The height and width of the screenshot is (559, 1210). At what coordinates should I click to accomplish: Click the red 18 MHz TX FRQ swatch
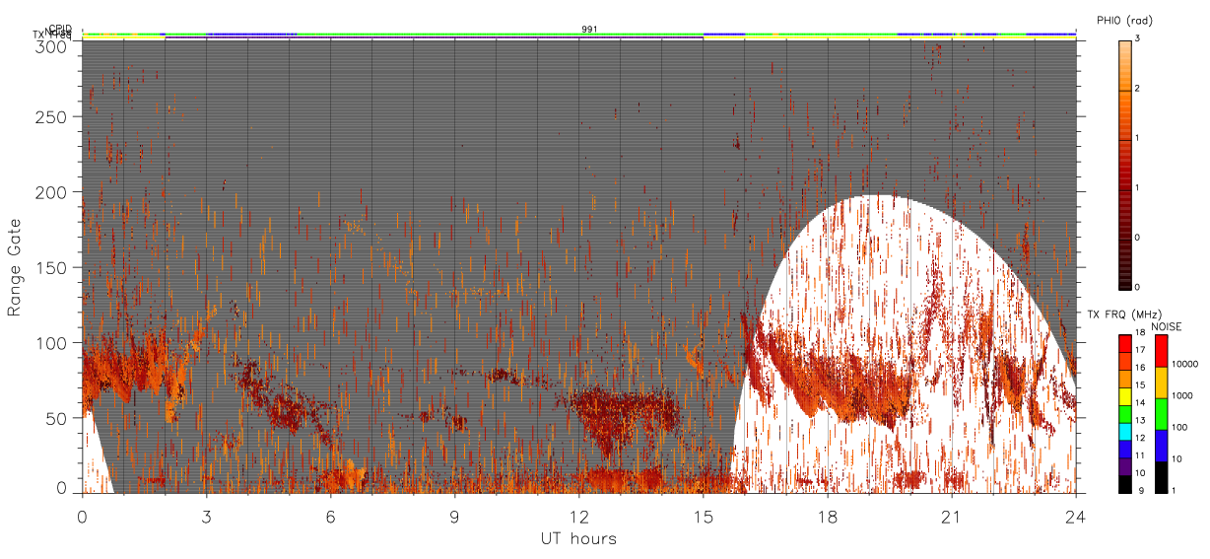coord(1124,342)
